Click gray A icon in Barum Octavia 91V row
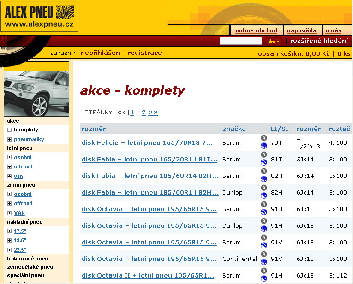 point(264,237)
